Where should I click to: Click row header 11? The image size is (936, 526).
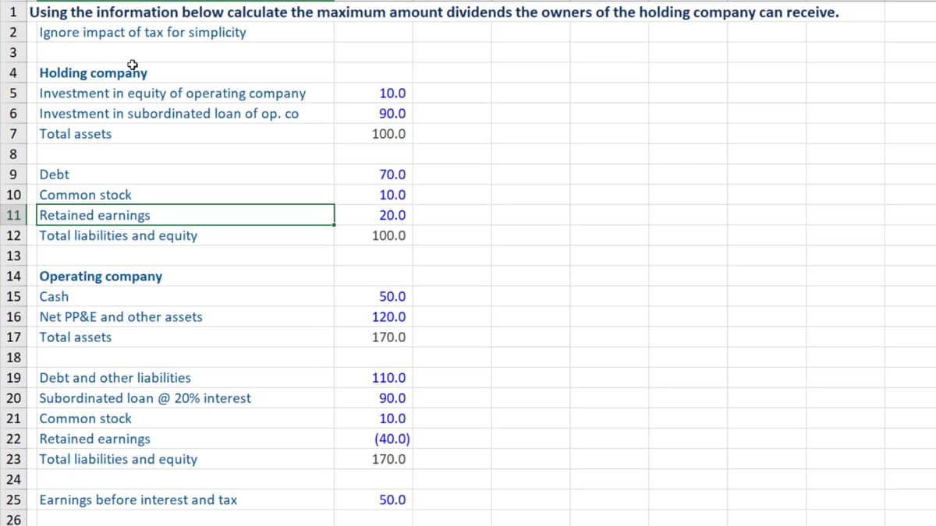[12, 215]
